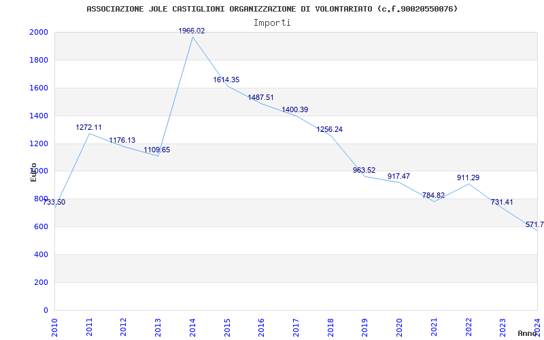This screenshot has height=340, width=544.
Task: Select the 2011 x-axis year label
Action: tap(89, 327)
